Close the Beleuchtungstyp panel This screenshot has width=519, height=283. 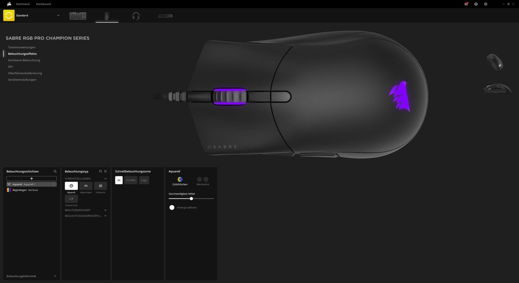[106, 171]
